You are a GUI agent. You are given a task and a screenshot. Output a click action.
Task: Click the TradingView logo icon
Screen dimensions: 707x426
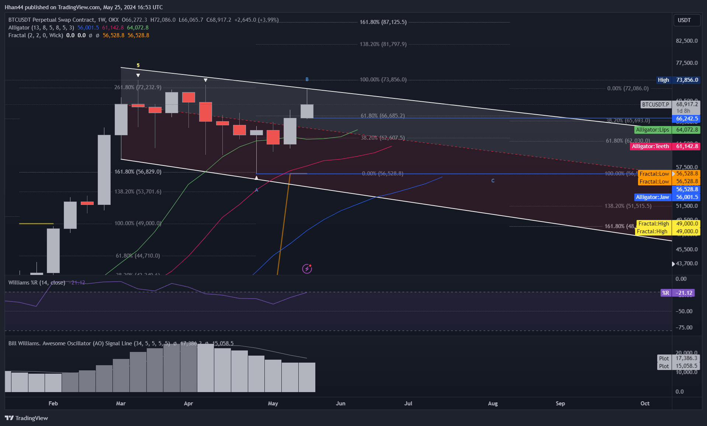(9, 418)
